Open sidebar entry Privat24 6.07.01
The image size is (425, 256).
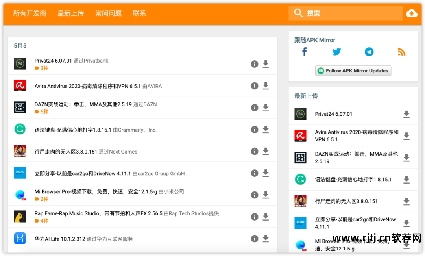point(334,114)
